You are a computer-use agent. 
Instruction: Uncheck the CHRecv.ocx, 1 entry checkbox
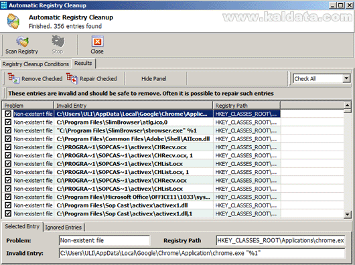8,155
